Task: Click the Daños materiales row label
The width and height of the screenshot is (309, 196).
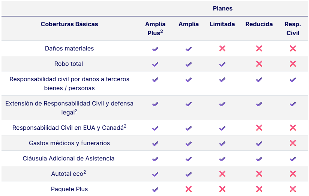Action: click(x=69, y=49)
